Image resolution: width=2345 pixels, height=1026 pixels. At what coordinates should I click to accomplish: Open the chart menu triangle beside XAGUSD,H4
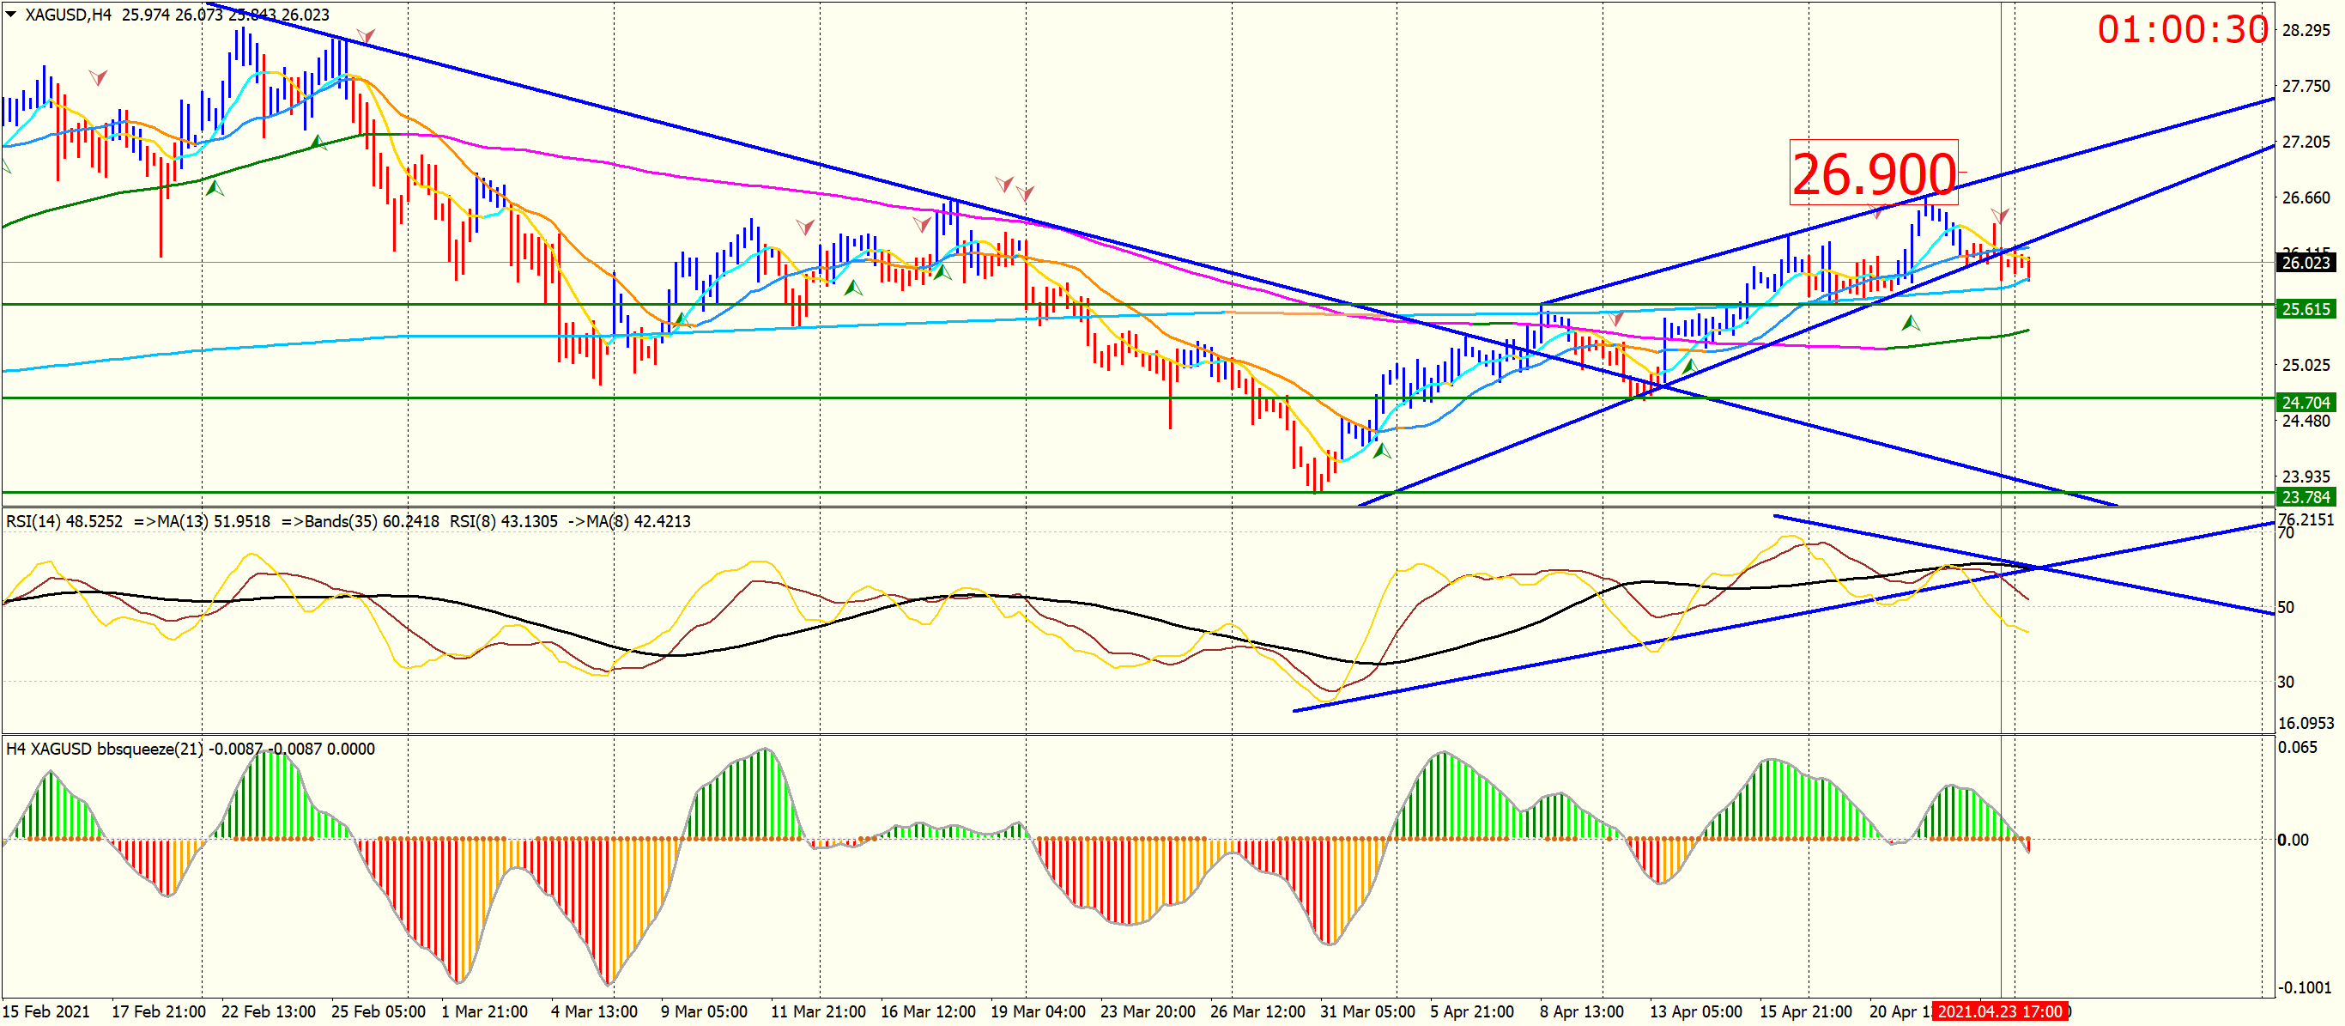pyautogui.click(x=11, y=14)
